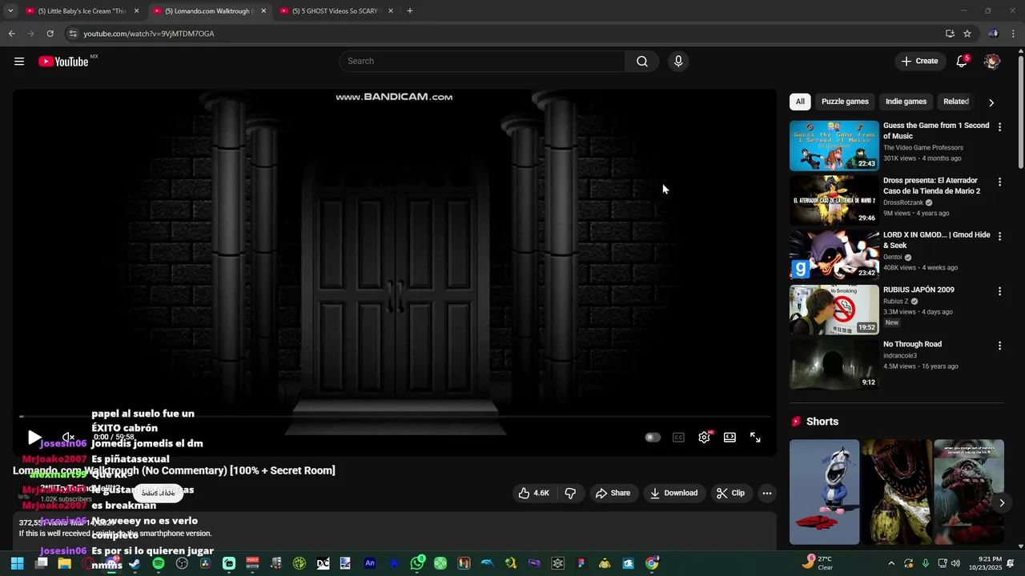Screen dimensions: 1025x576
Task: Open options for LORD X IN GMOD video
Action: pos(999,237)
